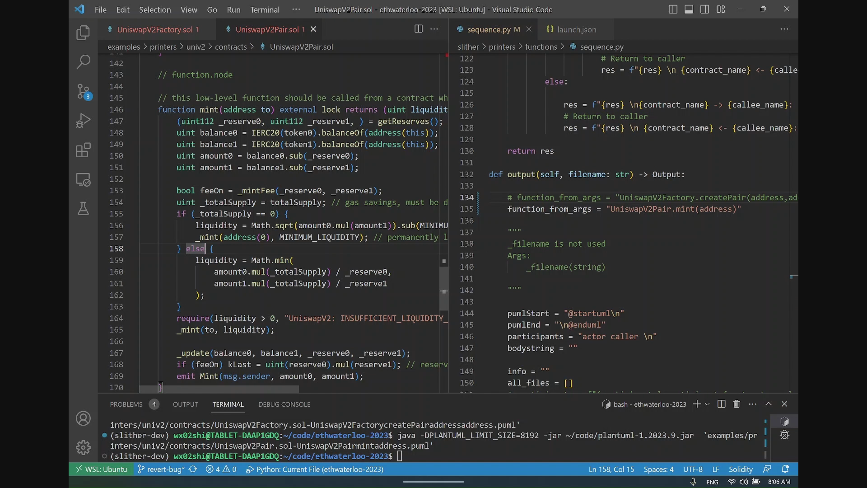Close the UniswapV2Pair.sol tab

(x=313, y=29)
